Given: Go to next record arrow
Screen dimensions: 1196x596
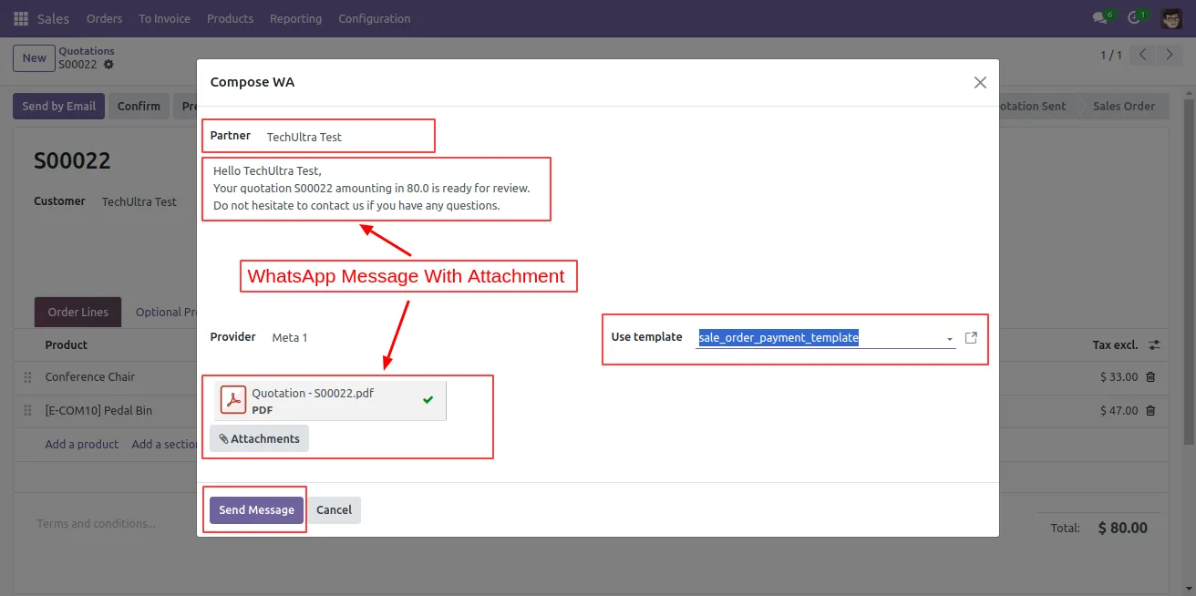Looking at the screenshot, I should 1170,56.
